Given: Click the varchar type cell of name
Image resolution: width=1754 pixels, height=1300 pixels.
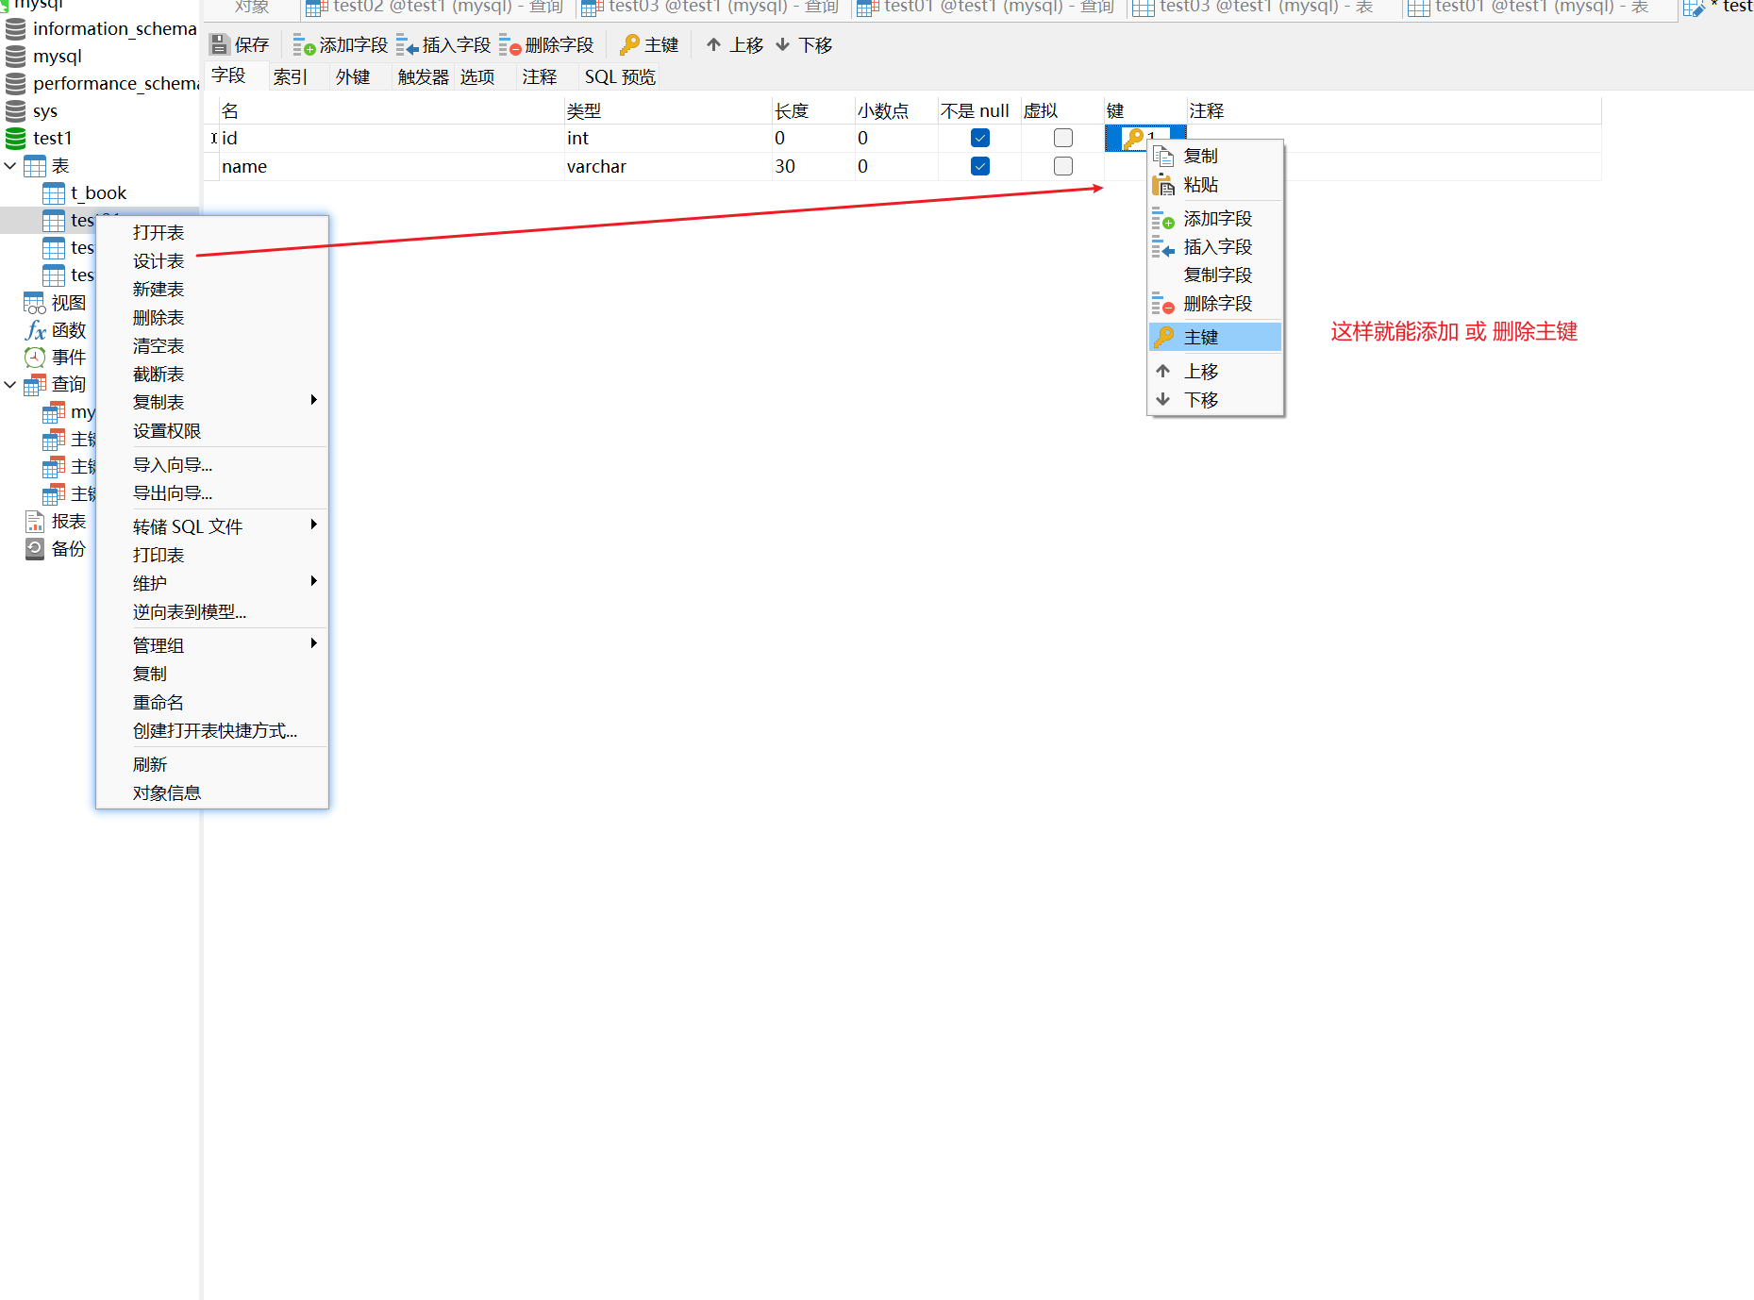Looking at the screenshot, I should 668,166.
